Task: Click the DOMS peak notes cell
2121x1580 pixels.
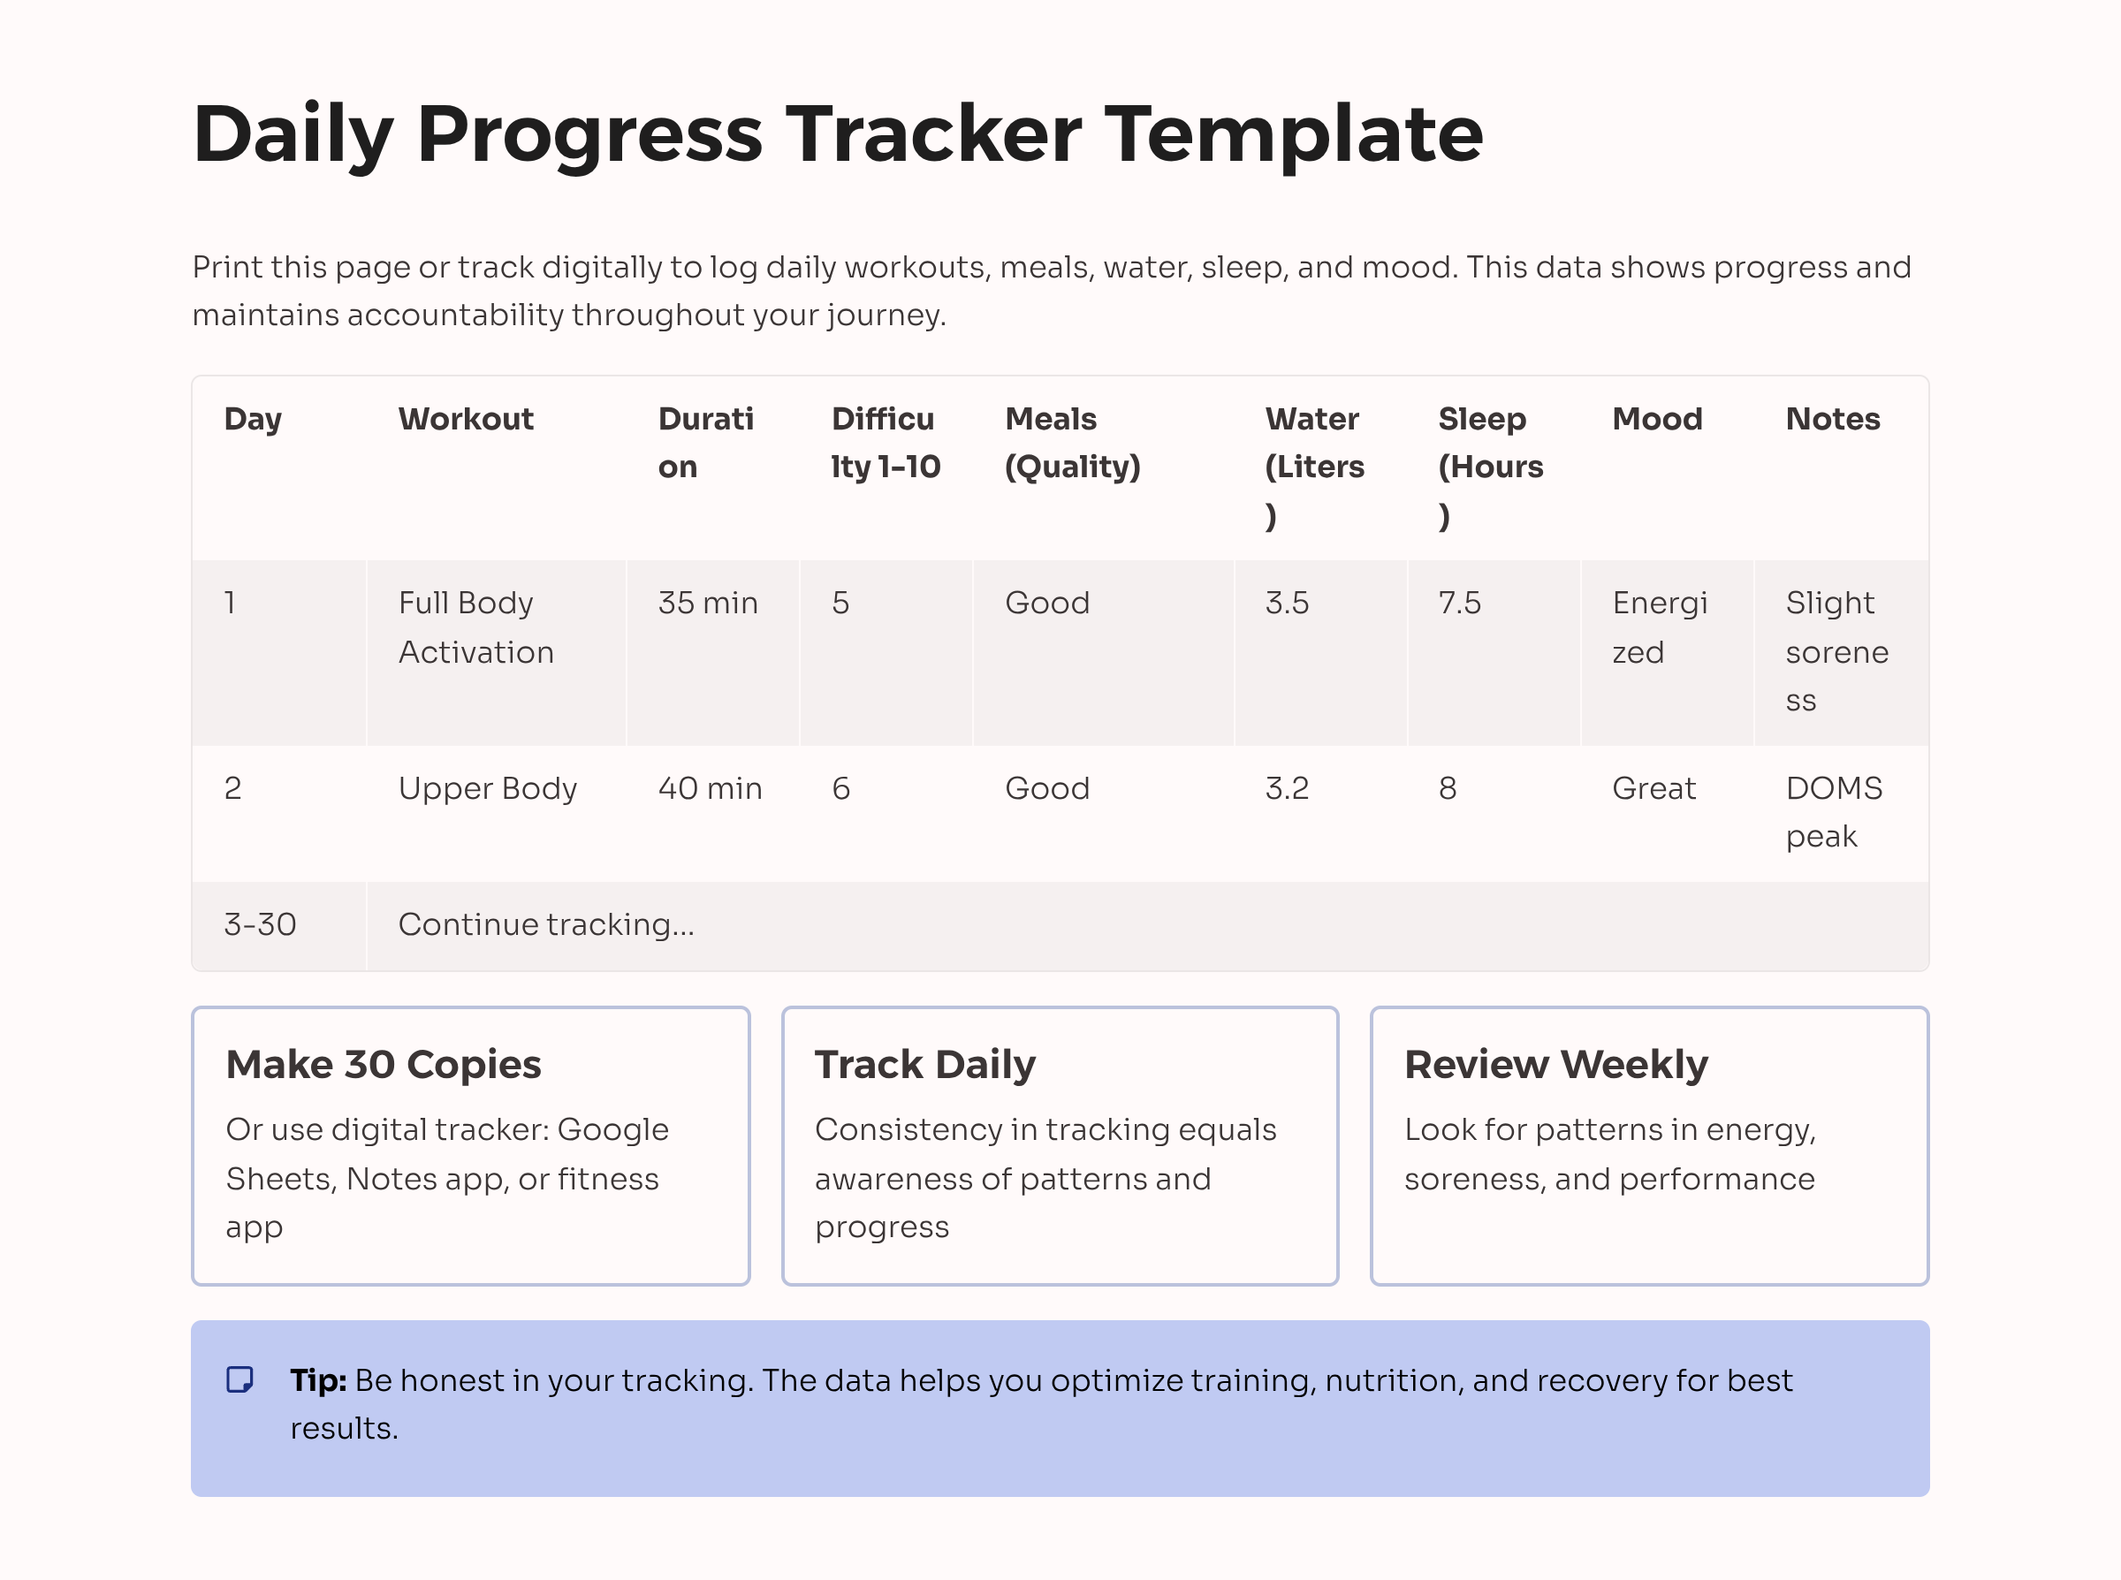Action: pos(1833,812)
